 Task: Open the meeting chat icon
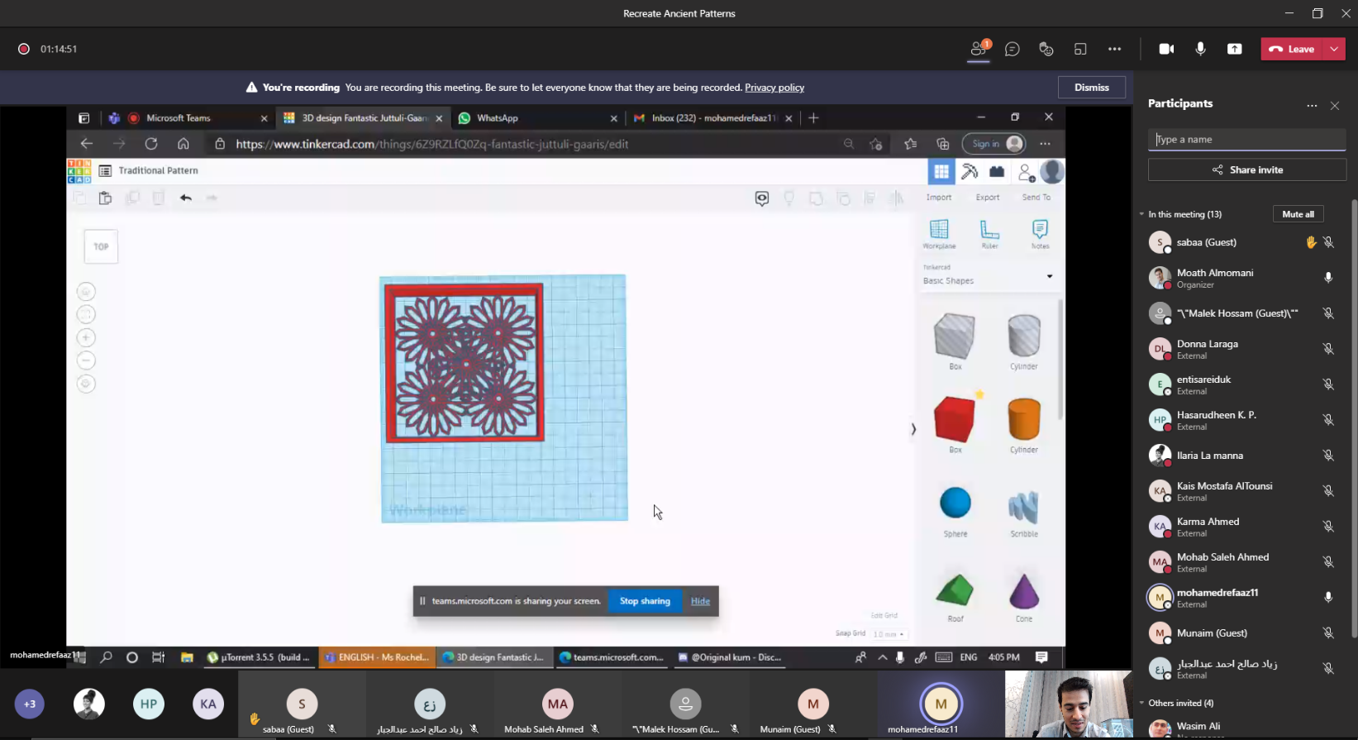tap(1012, 49)
